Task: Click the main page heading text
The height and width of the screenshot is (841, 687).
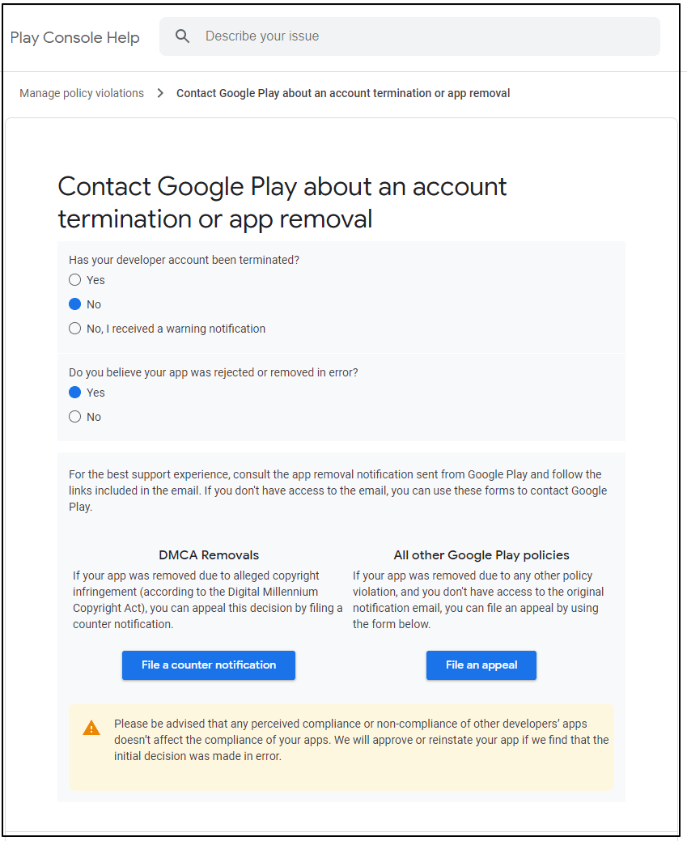Action: point(282,202)
